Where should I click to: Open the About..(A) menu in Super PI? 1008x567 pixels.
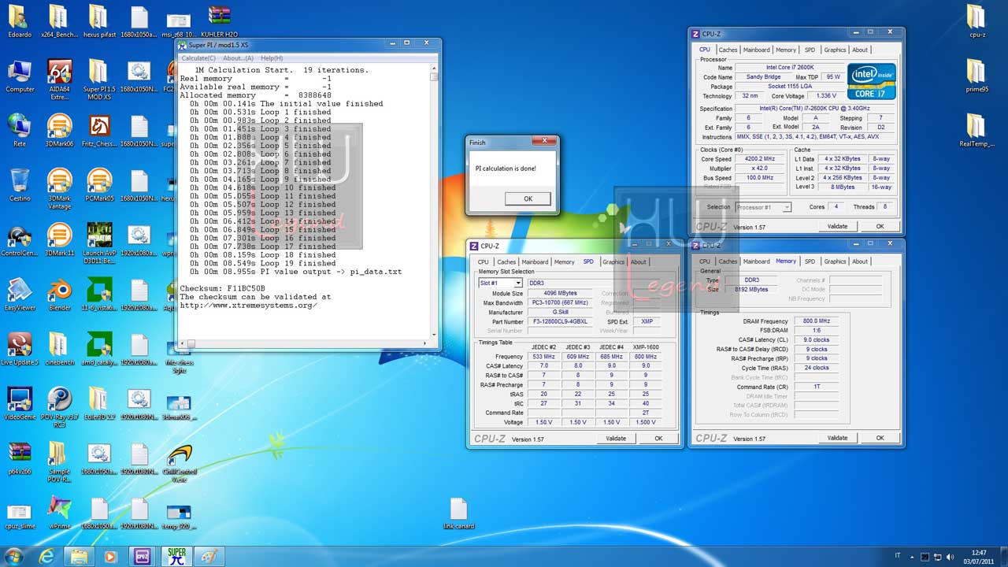(x=238, y=58)
